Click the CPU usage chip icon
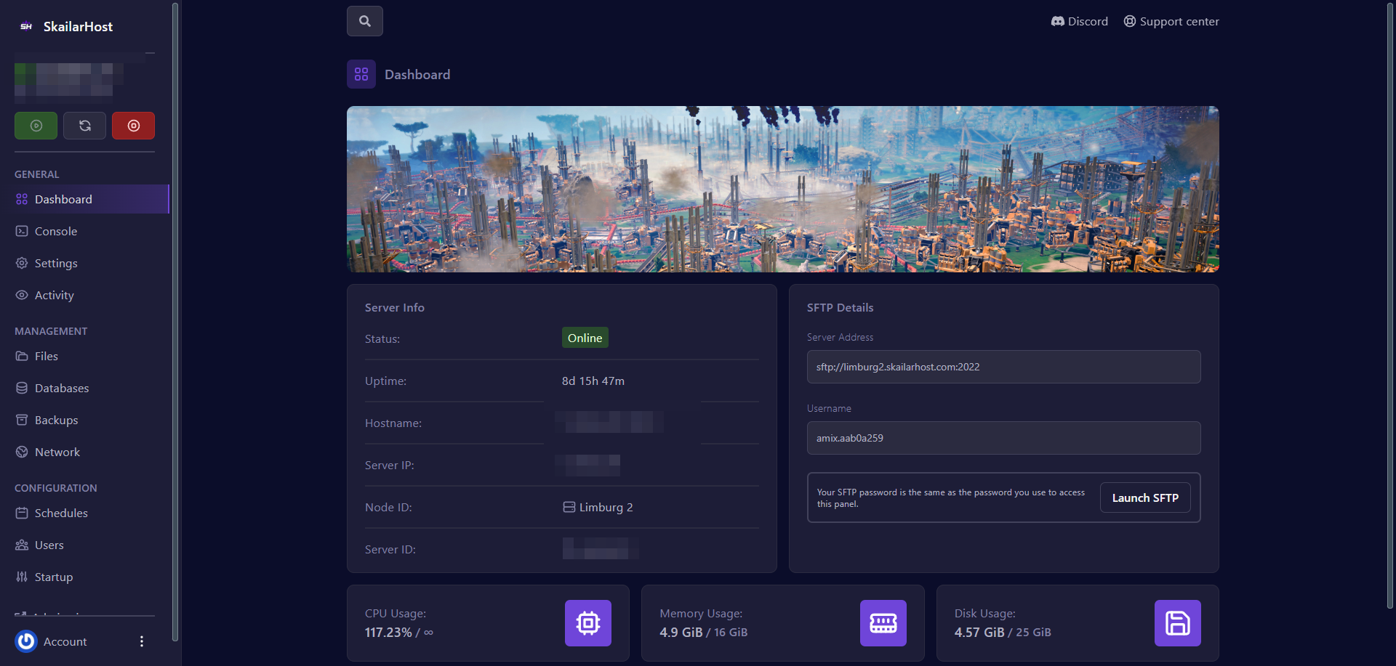1396x666 pixels. (x=587, y=623)
